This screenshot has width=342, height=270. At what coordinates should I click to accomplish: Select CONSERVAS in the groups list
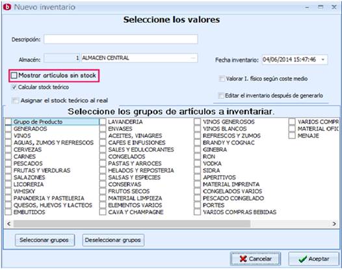click(125, 184)
